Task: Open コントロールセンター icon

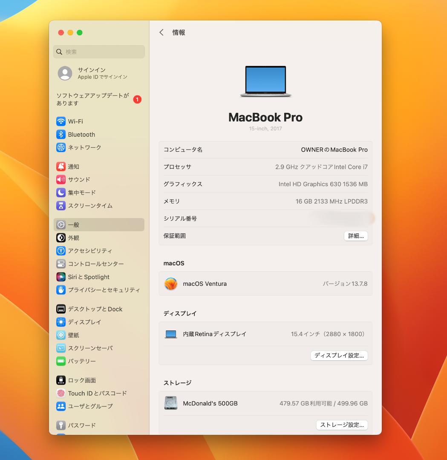Action: 61,264
